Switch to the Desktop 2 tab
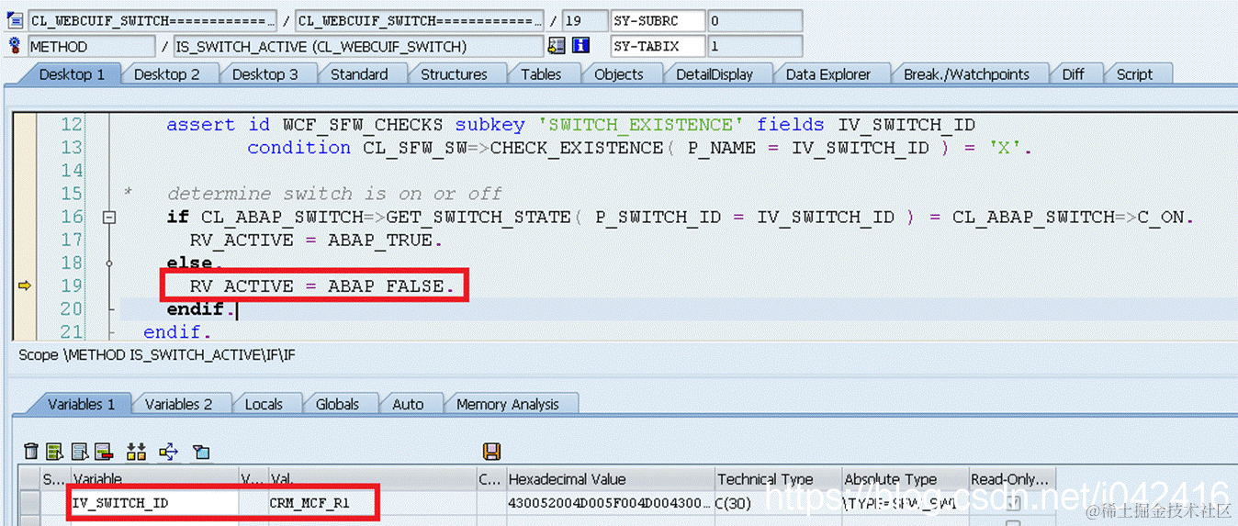Viewport: 1238px width, 526px height. point(166,74)
